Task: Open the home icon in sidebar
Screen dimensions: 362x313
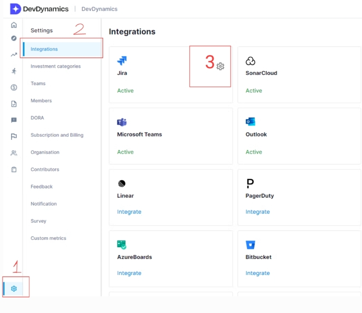Action: tap(14, 25)
